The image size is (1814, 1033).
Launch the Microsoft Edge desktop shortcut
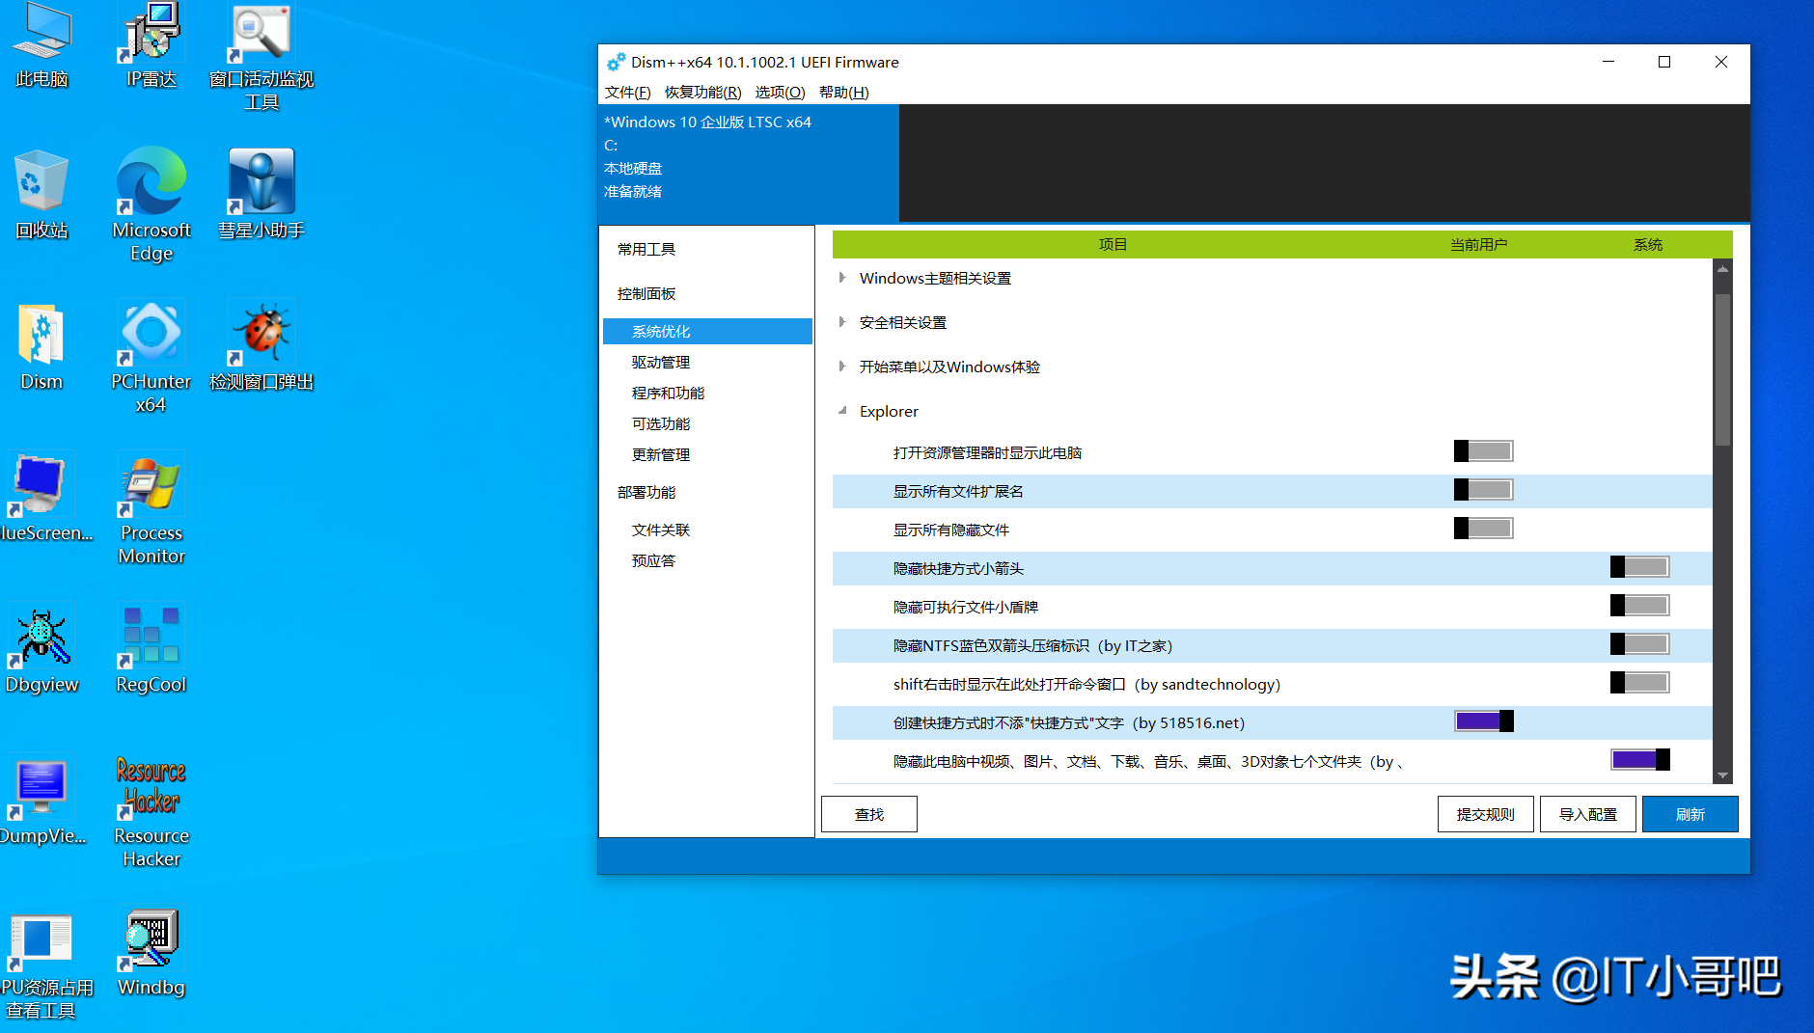[151, 204]
